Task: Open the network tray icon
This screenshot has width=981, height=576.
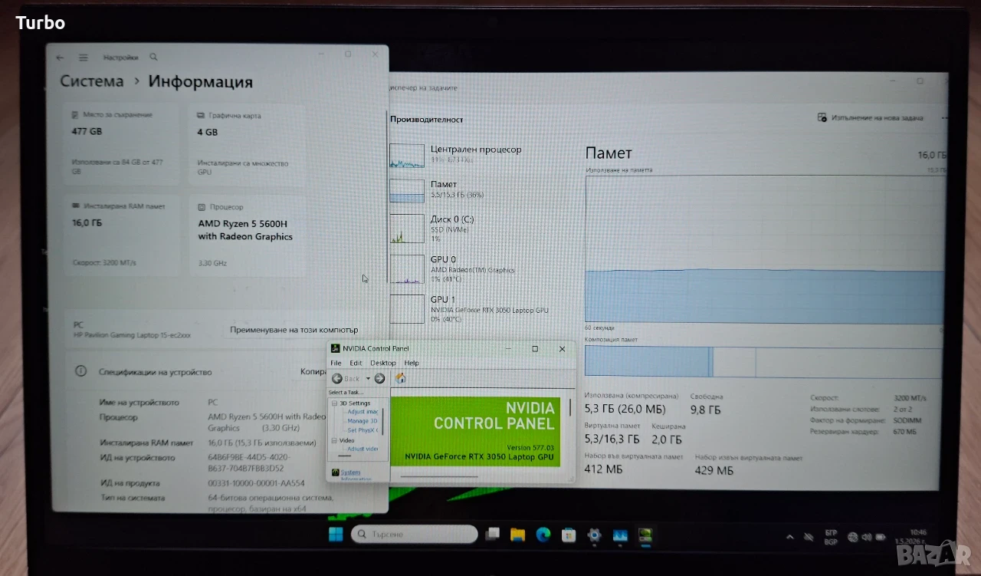Action: coord(853,537)
